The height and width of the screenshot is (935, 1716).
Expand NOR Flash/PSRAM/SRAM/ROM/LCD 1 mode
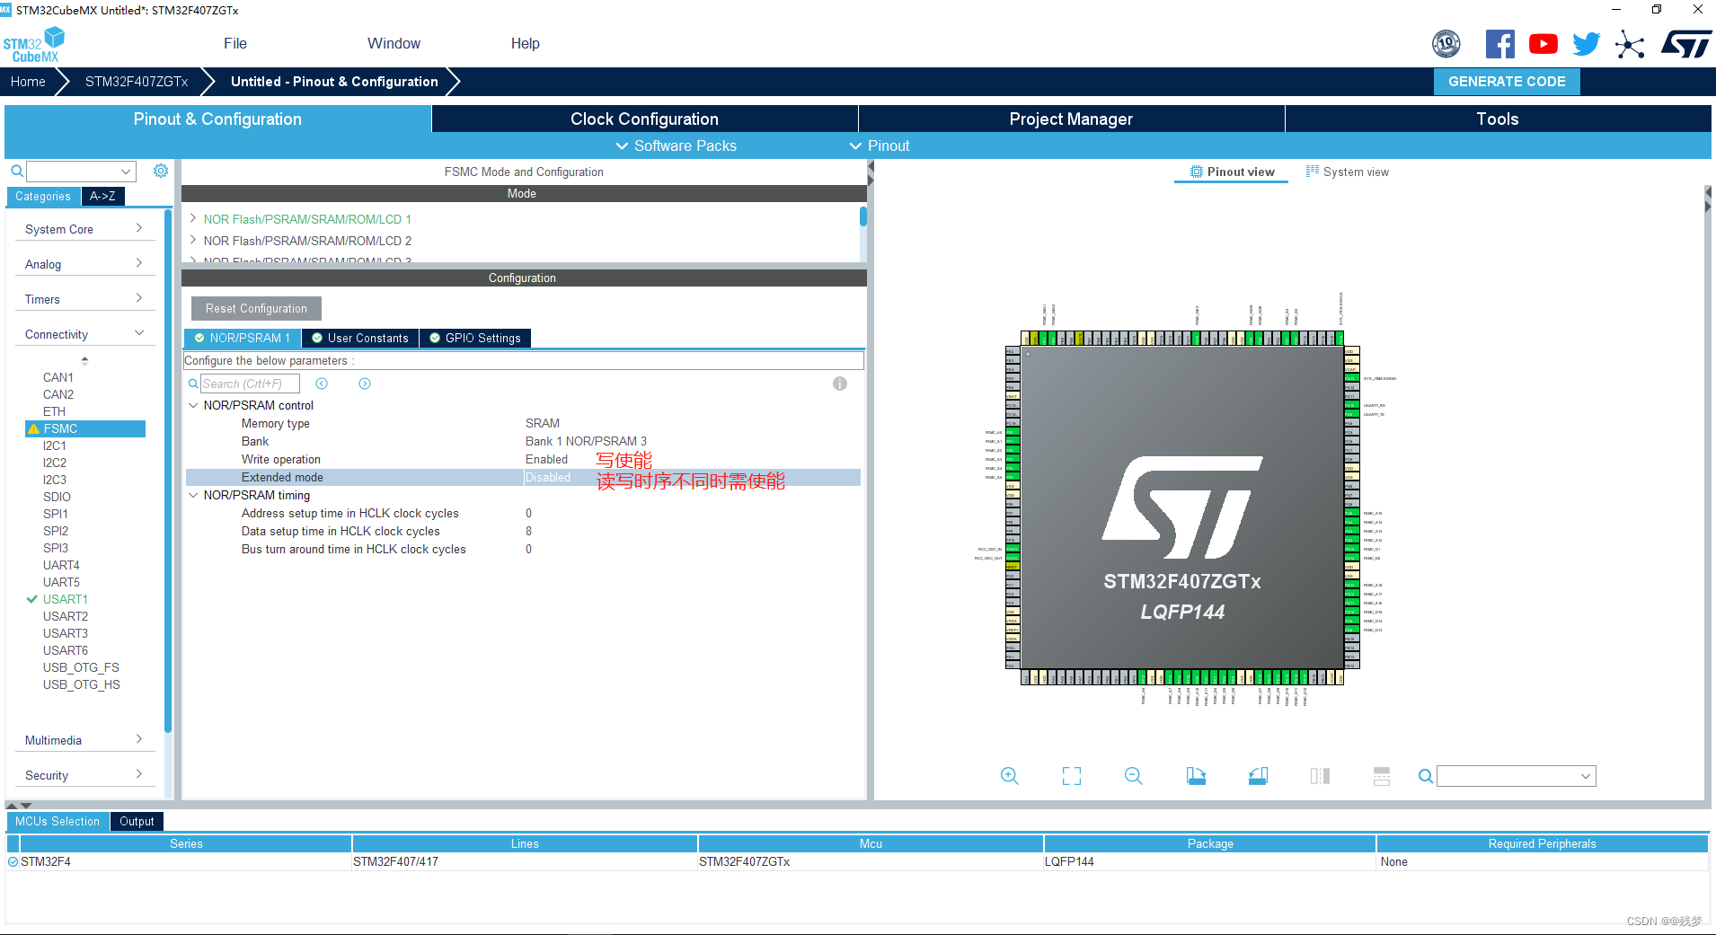[x=192, y=218]
